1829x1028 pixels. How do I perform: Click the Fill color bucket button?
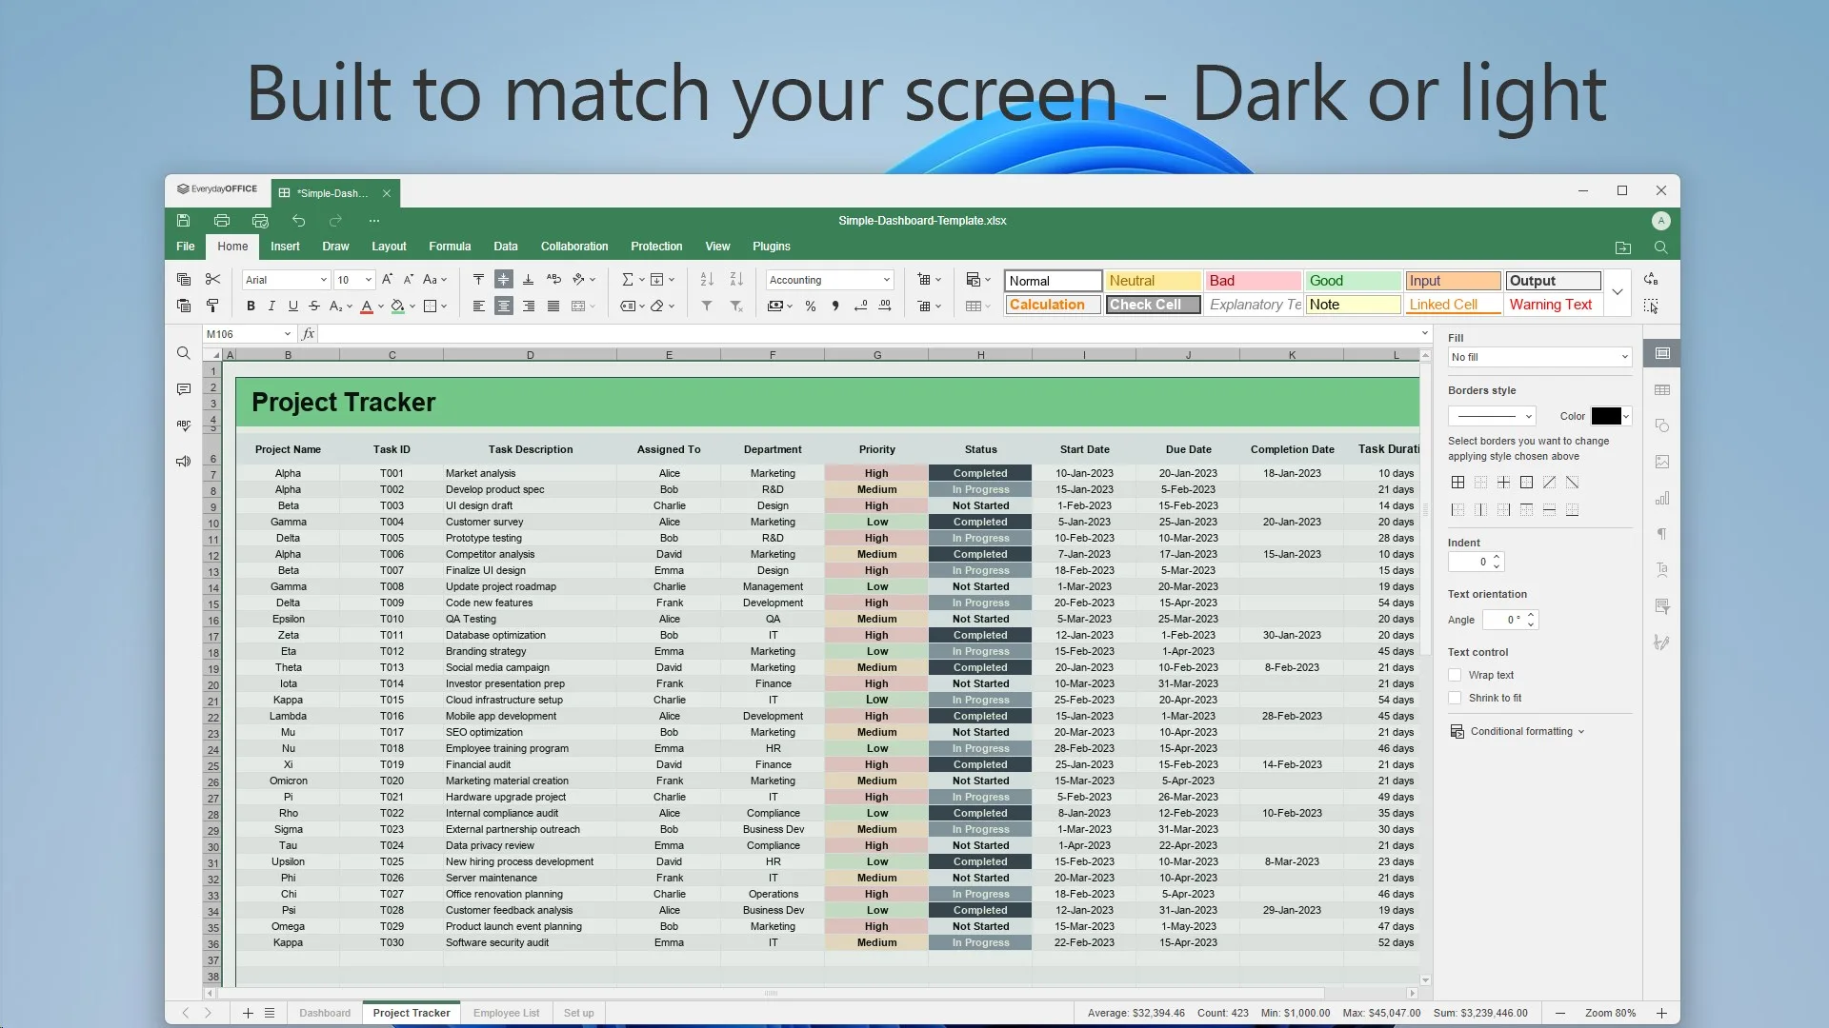pos(397,306)
